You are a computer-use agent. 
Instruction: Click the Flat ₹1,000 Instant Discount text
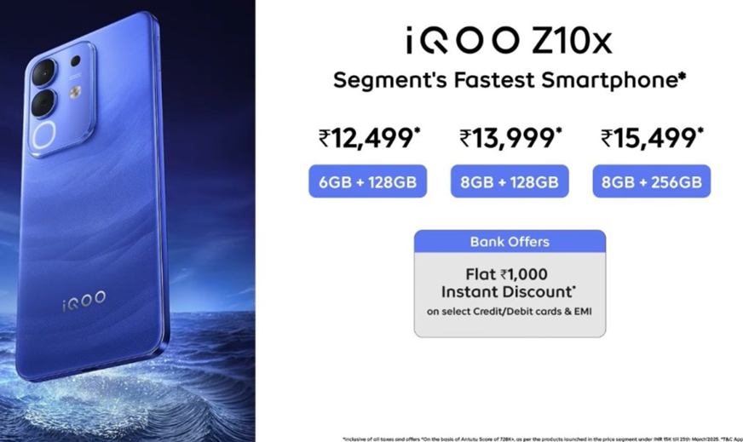click(x=509, y=283)
